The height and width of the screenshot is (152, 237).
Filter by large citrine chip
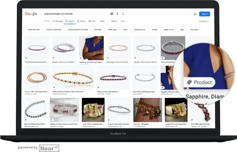[x=169, y=30]
